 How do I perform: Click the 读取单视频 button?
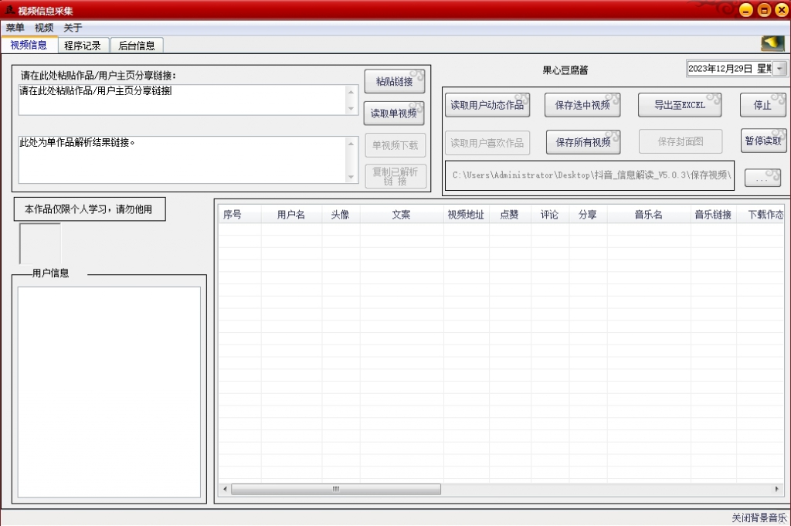click(x=396, y=113)
